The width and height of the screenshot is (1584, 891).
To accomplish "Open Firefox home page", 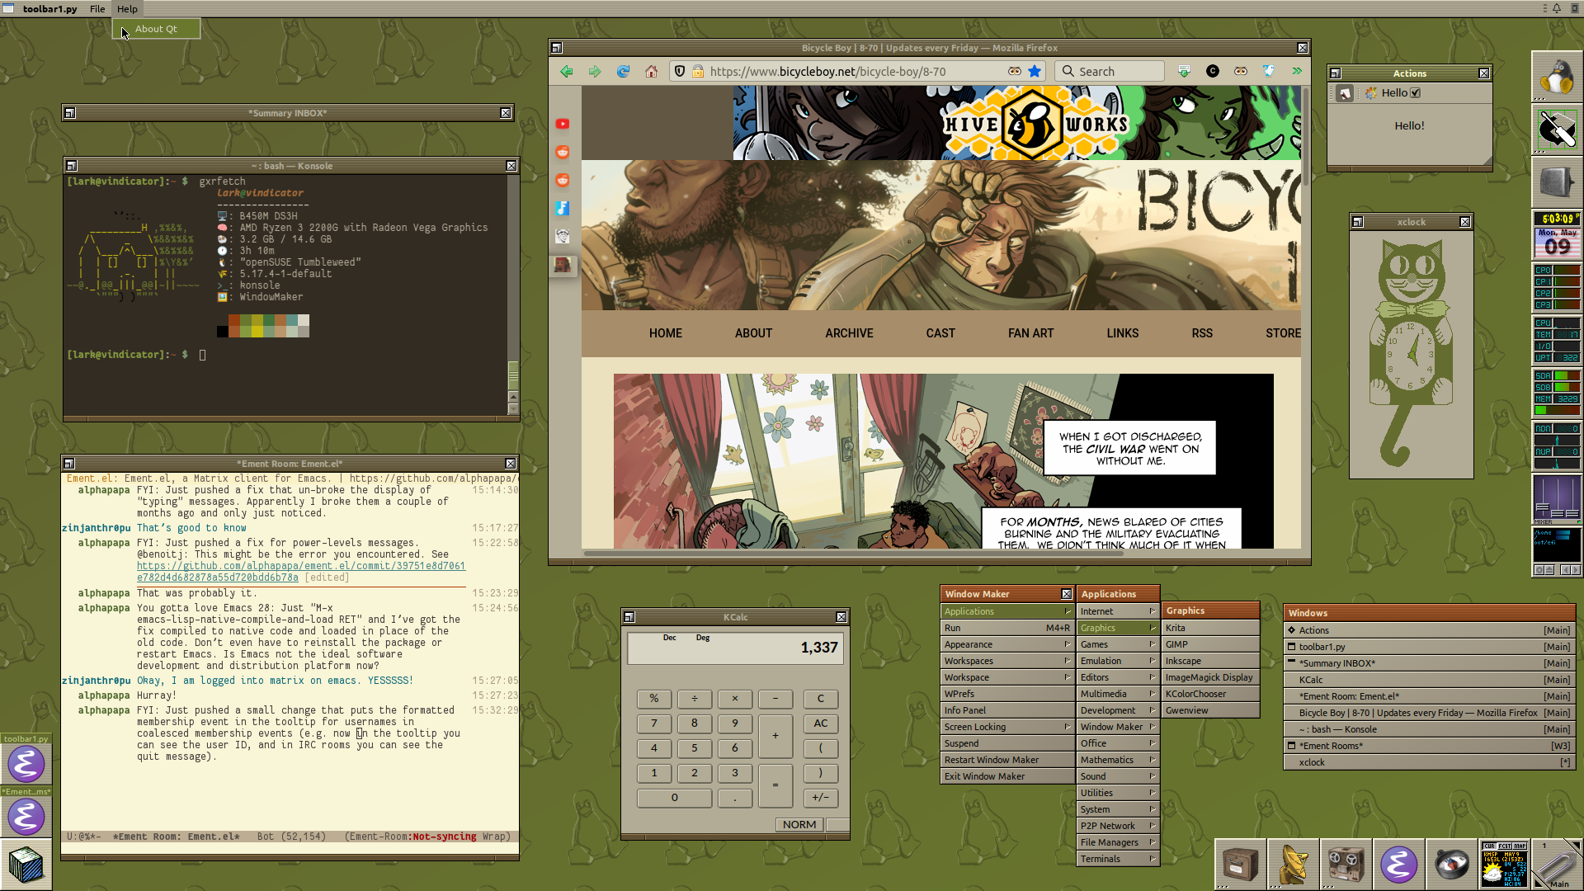I will [x=651, y=72].
